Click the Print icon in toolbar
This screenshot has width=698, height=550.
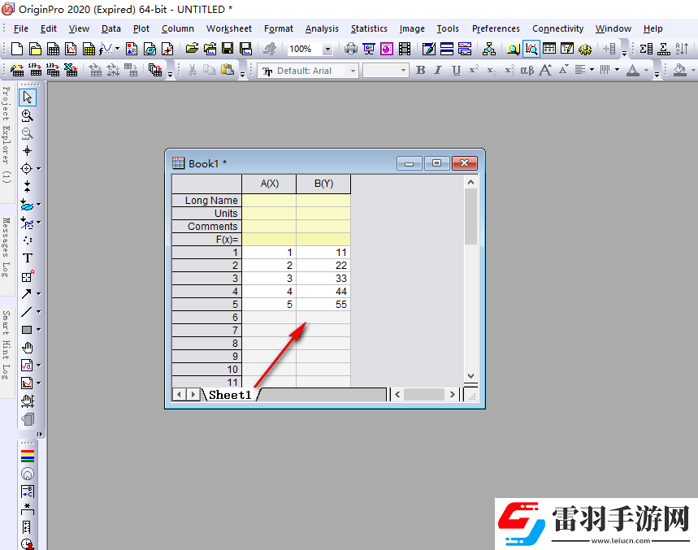pos(351,49)
